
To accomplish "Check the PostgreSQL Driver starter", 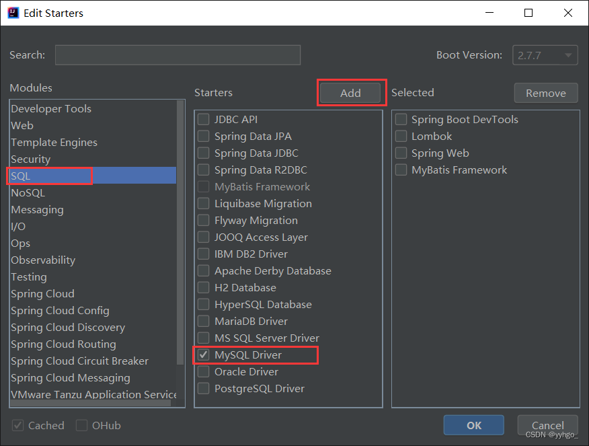I will (x=204, y=388).
